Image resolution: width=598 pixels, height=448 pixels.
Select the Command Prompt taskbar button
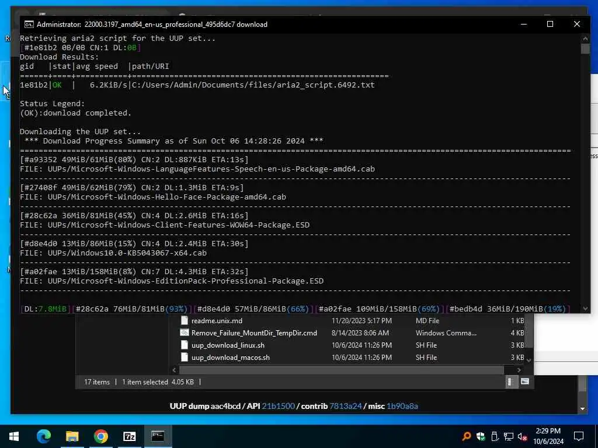pos(158,436)
